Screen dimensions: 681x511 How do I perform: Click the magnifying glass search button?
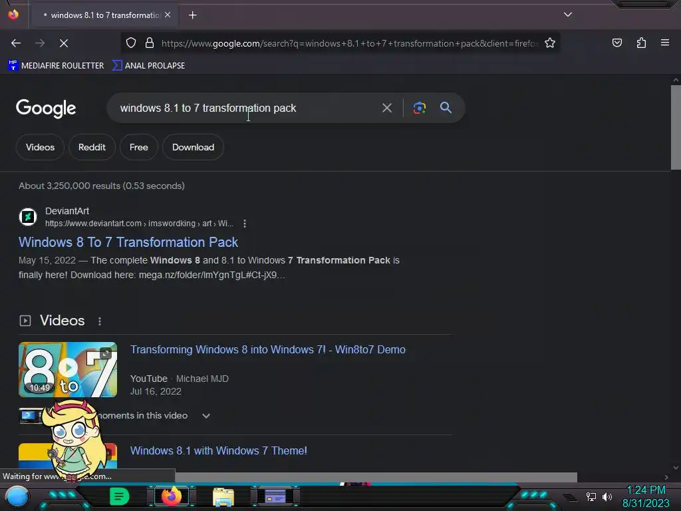446,108
